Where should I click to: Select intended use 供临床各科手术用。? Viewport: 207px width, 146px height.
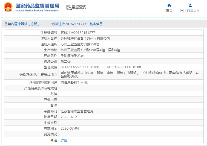point(74,83)
